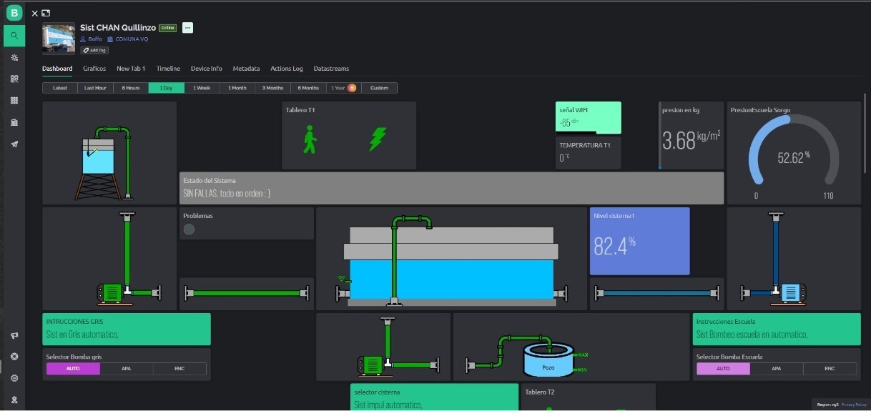This screenshot has height=411, width=871.
Task: Open the organization building icon in the sidebar
Action: point(14,122)
